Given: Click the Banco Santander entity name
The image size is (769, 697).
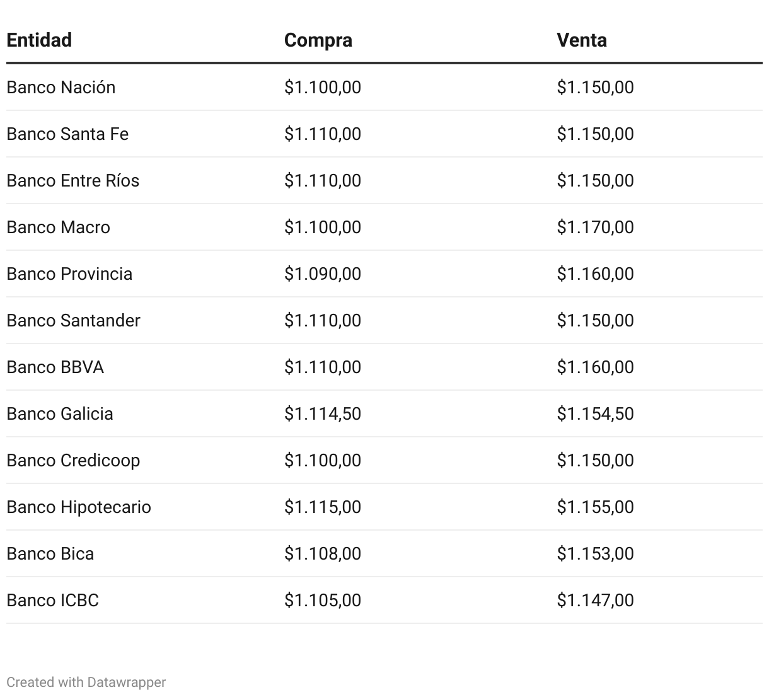Looking at the screenshot, I should pos(73,320).
